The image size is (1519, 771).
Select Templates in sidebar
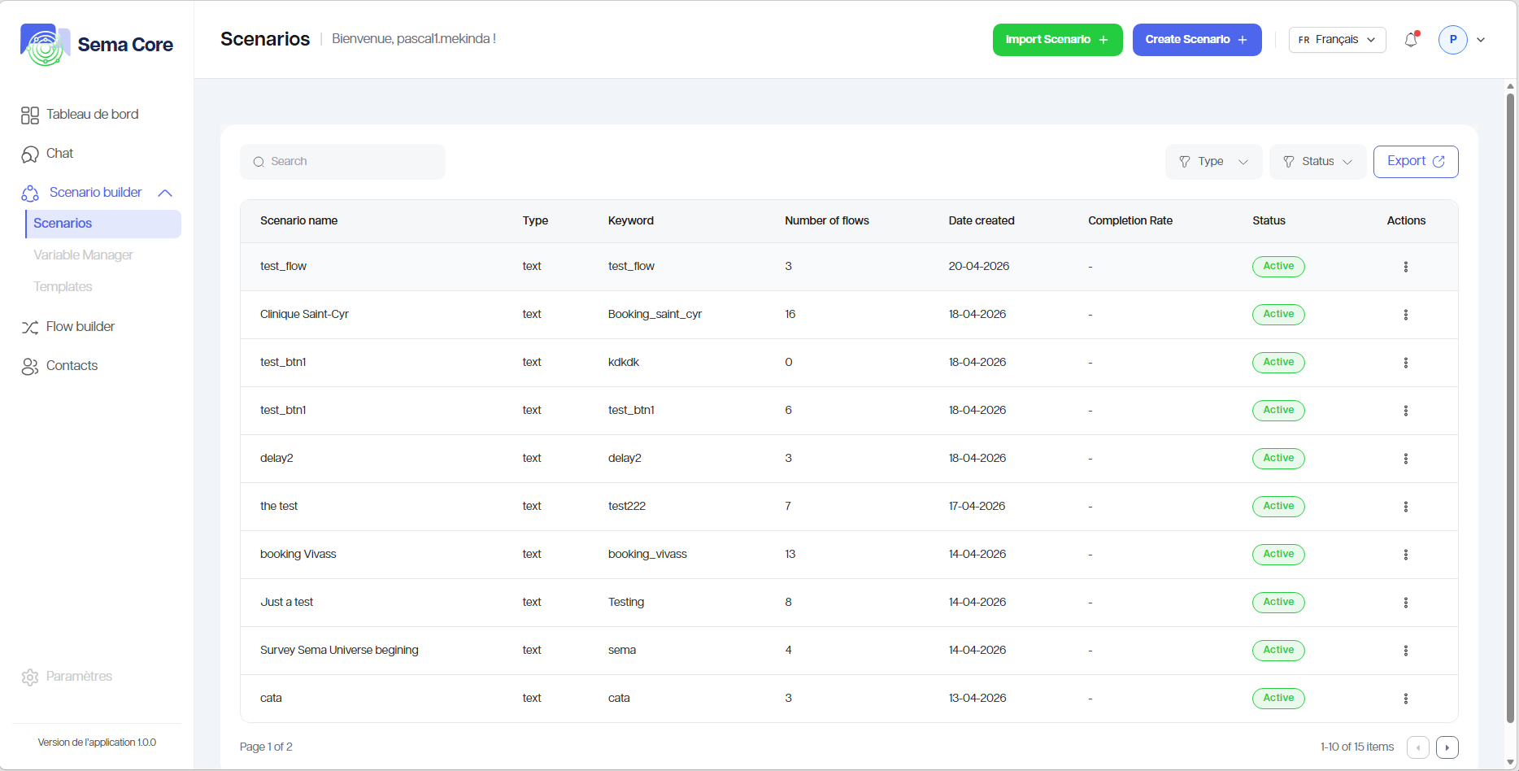click(63, 287)
